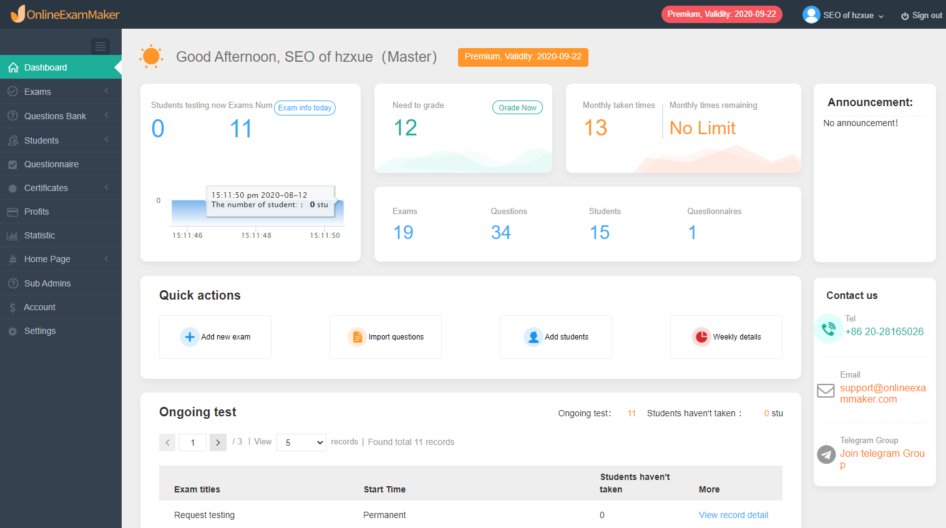Click the Sign out power icon
Image resolution: width=946 pixels, height=528 pixels.
905,16
